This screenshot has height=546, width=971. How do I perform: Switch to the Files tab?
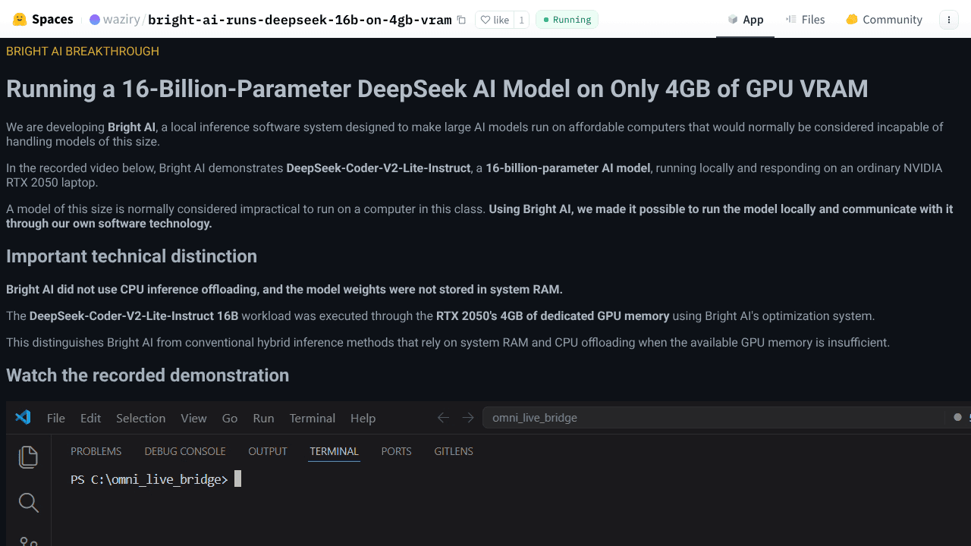click(x=805, y=20)
